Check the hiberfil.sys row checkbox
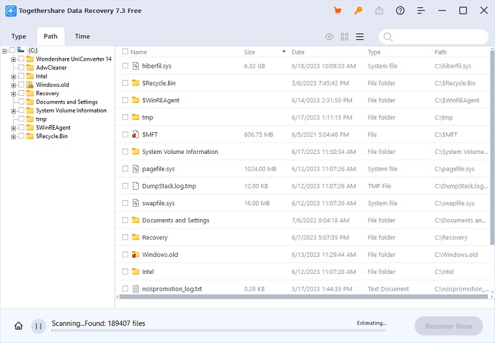495x343 pixels. [x=125, y=66]
